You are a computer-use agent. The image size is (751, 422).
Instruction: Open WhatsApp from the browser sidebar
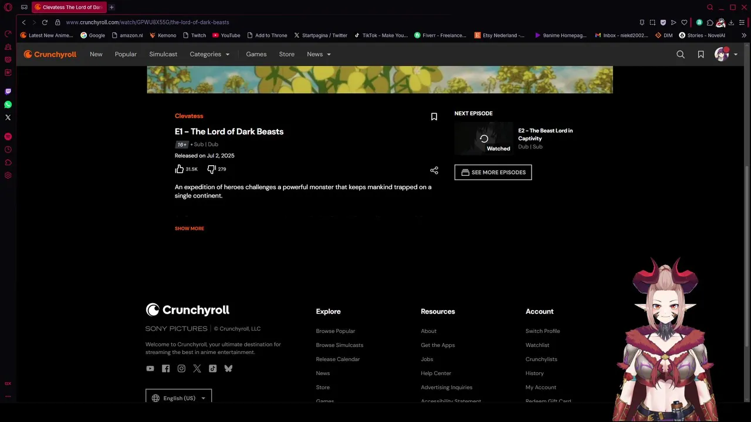tap(8, 104)
